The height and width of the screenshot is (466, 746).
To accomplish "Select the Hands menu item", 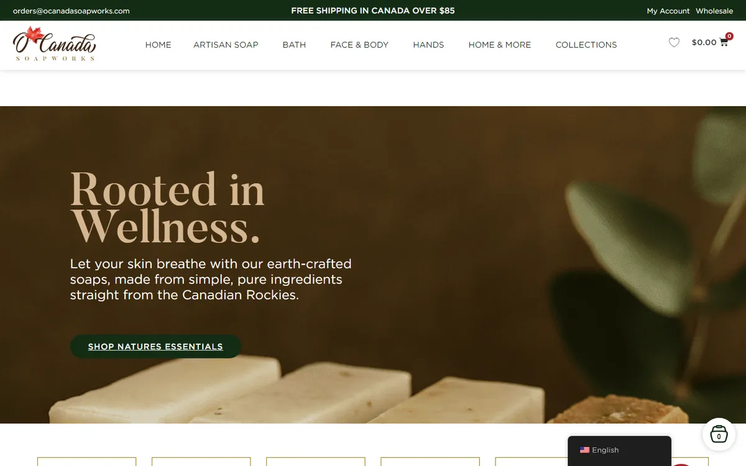I will (428, 45).
